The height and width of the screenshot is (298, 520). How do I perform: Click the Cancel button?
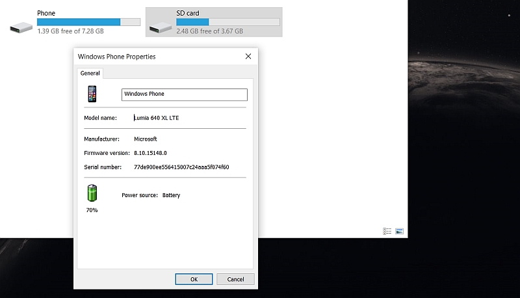(x=235, y=279)
